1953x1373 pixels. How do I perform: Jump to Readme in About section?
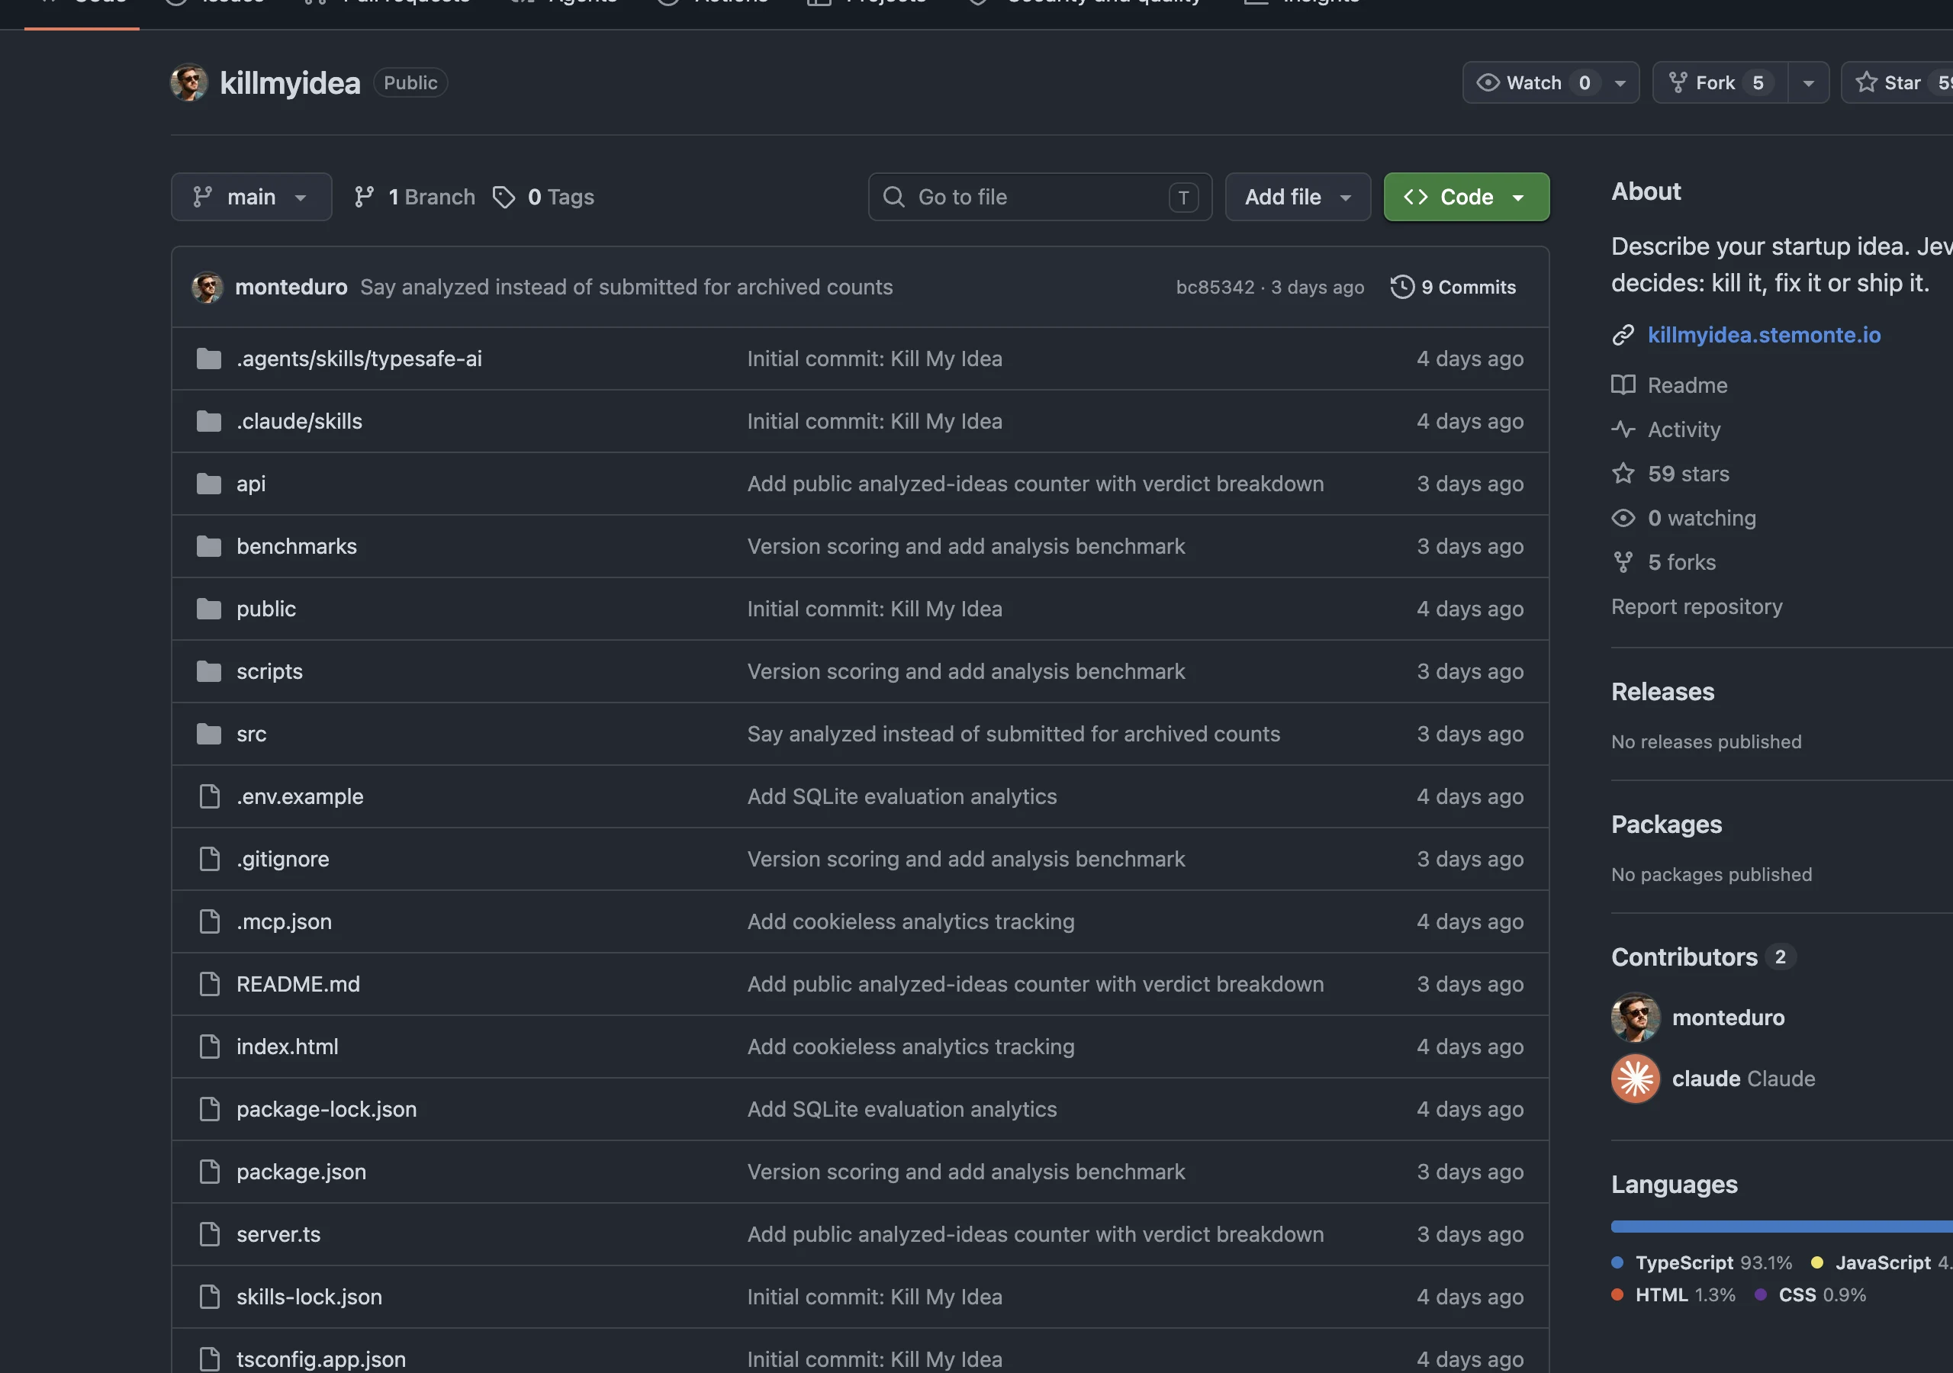[x=1687, y=384]
